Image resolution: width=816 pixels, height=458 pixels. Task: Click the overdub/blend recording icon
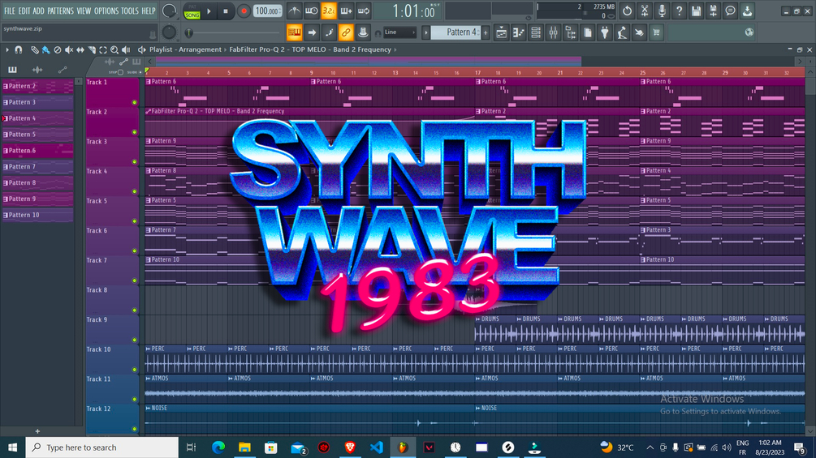click(x=346, y=11)
